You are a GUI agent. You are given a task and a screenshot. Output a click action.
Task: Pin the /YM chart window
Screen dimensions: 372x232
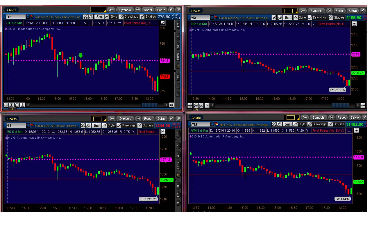coord(364,117)
